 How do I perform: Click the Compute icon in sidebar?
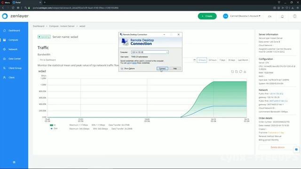point(4,40)
